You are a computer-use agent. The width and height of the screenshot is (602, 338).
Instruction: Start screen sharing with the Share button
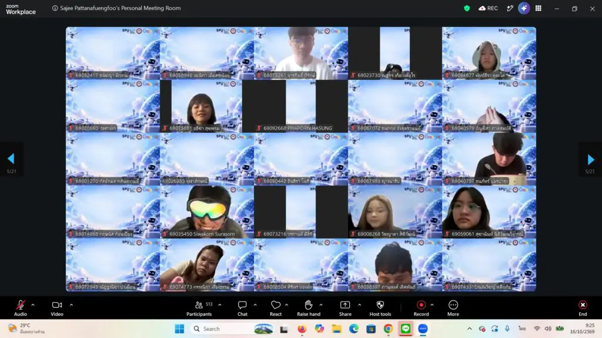[345, 308]
